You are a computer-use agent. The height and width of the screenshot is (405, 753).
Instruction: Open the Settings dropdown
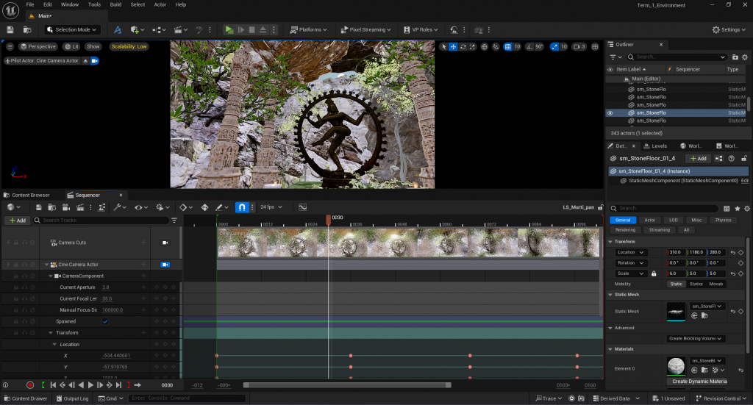[x=729, y=29]
